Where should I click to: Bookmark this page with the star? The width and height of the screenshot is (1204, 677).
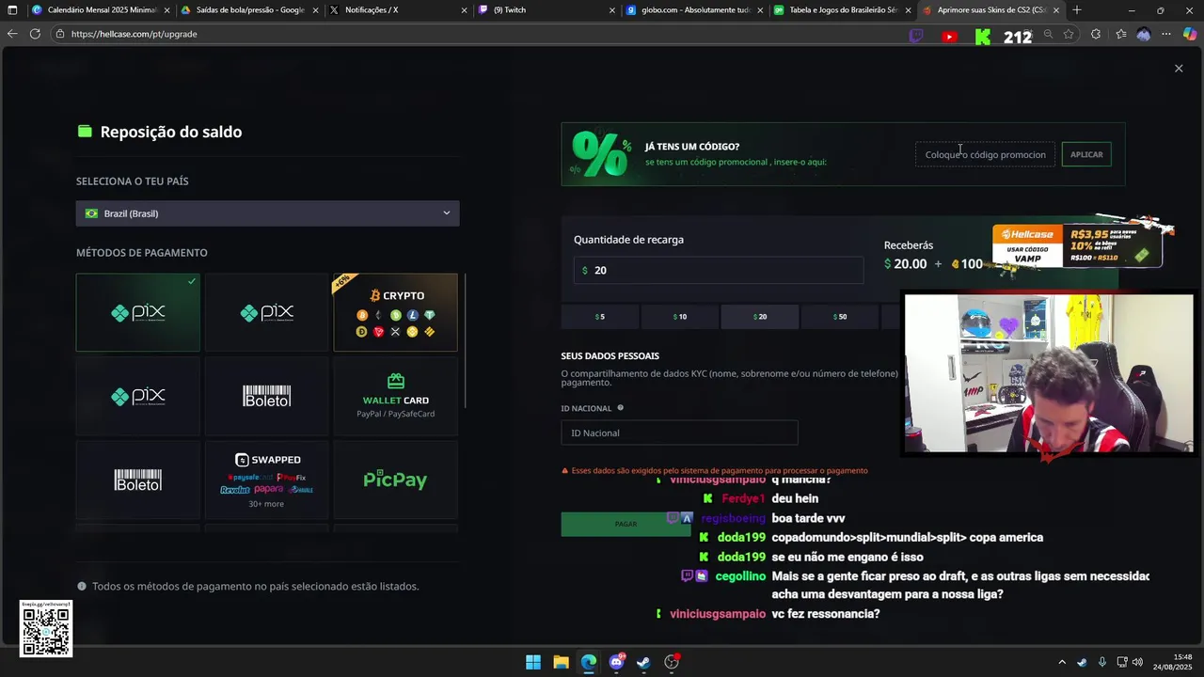click(x=1069, y=34)
